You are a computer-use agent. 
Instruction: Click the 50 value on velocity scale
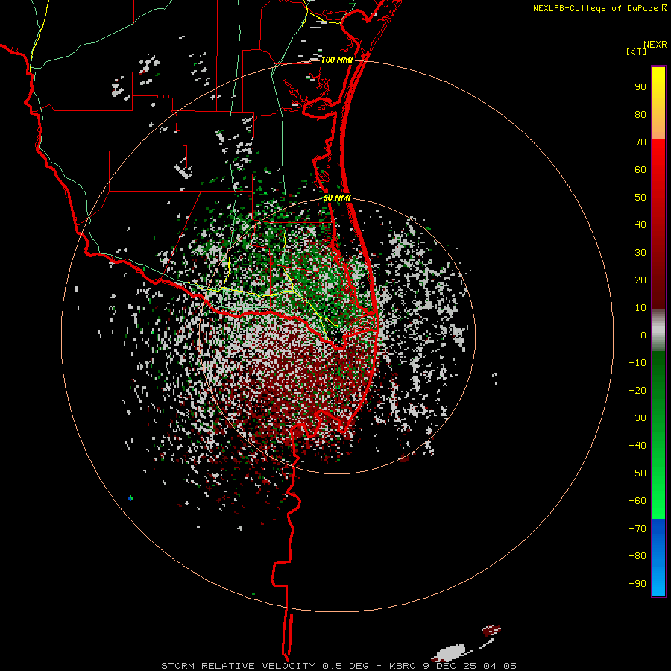click(x=640, y=198)
